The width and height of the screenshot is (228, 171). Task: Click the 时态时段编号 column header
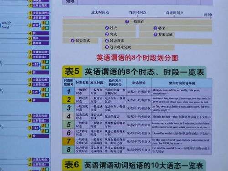coord(68,83)
